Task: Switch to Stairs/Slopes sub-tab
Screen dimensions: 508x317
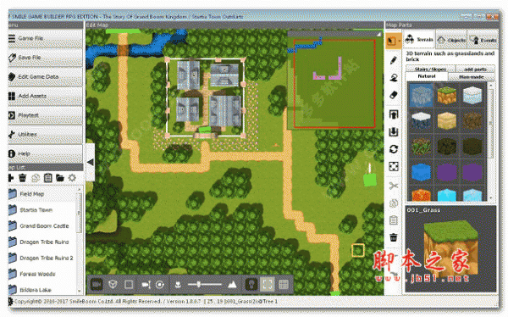Action: coord(430,70)
